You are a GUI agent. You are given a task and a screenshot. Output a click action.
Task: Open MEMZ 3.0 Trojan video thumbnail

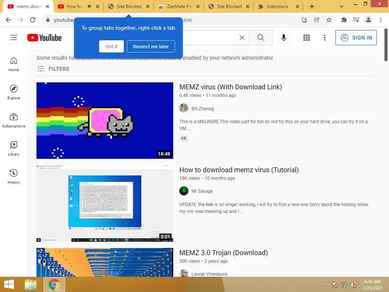point(105,262)
